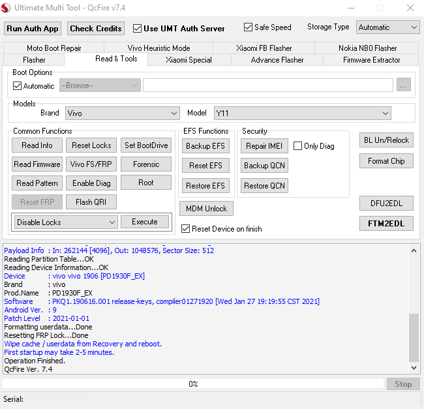Click the QcFire app logo icon
424x409 pixels.
click(x=6, y=8)
